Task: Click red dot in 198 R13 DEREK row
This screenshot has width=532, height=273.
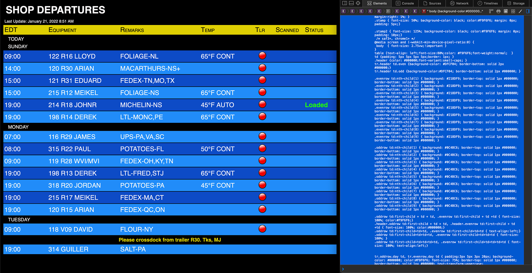Action: point(262,173)
